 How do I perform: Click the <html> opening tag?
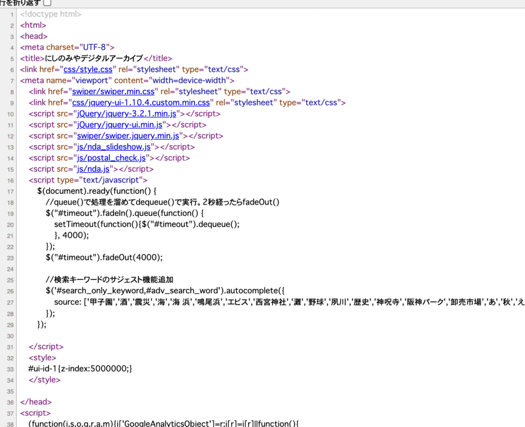pyautogui.click(x=33, y=25)
